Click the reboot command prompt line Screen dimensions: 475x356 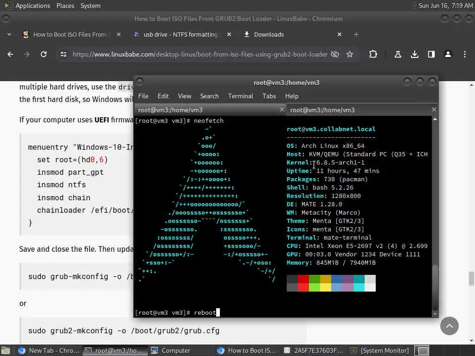tap(177, 313)
